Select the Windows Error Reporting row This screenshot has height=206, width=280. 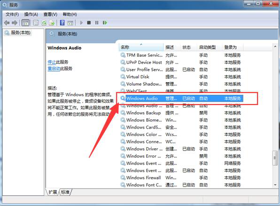click(x=181, y=156)
